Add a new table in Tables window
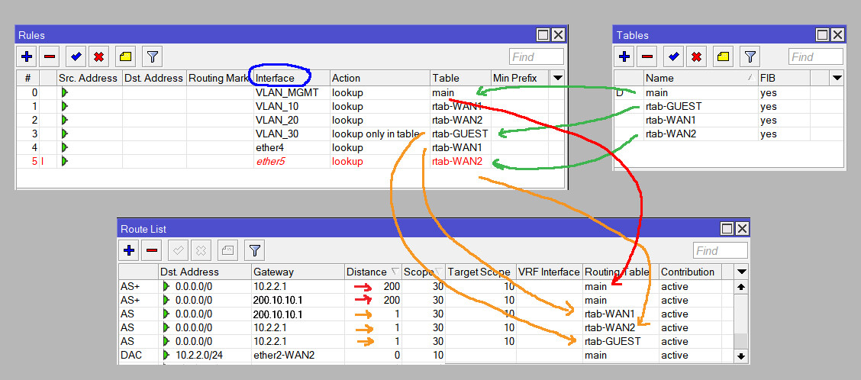The width and height of the screenshot is (861, 380). [624, 56]
